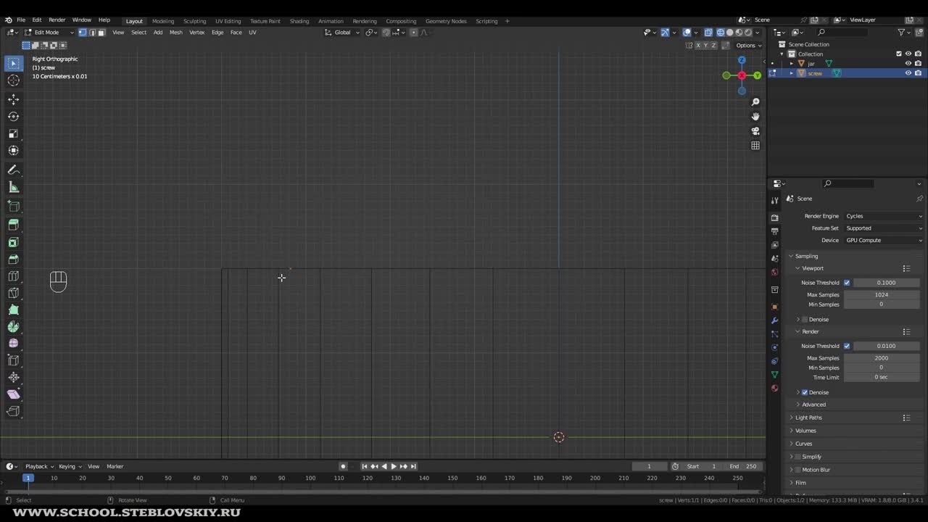Select the Select Box tool
This screenshot has height=522, width=928.
click(13, 64)
